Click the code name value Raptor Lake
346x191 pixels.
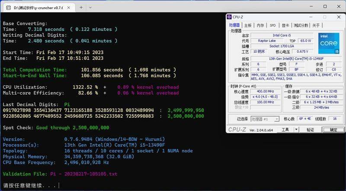pos(267,41)
